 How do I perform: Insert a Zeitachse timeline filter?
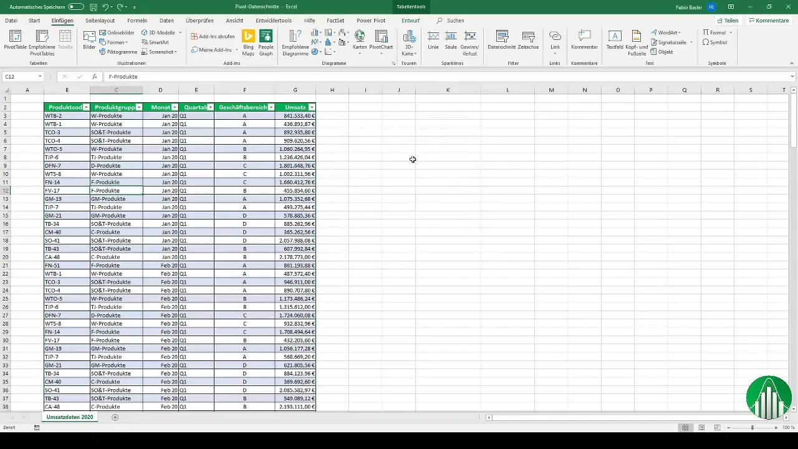(x=529, y=41)
